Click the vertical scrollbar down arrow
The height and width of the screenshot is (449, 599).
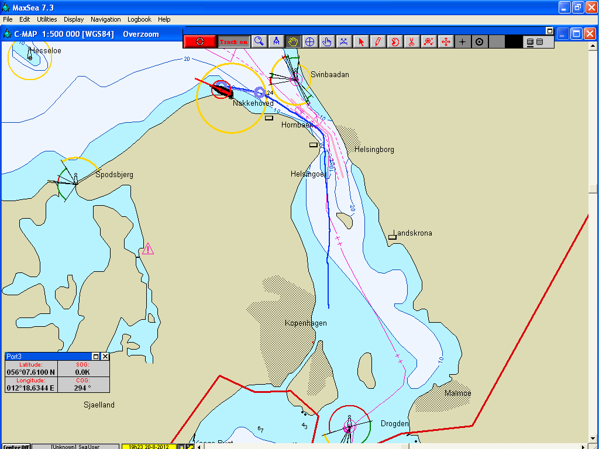(593, 438)
